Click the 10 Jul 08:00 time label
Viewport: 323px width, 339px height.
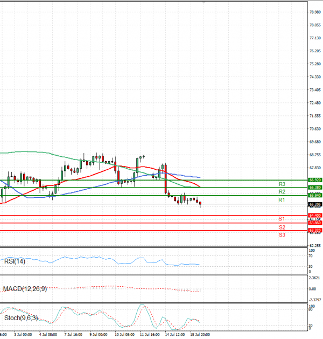point(124,335)
